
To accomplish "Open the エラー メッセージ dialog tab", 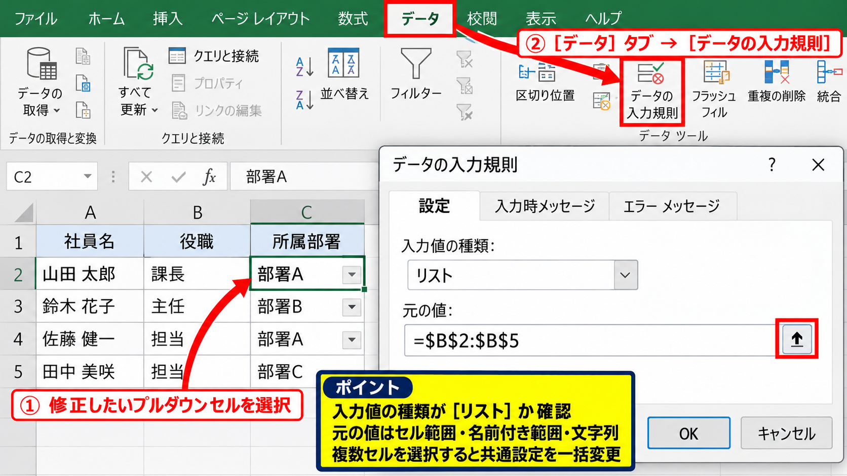I will 672,206.
